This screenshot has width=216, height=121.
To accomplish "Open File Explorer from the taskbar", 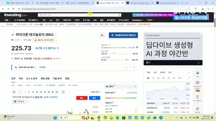I will point(111,118).
